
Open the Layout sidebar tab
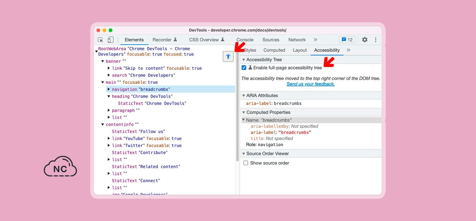coord(300,50)
